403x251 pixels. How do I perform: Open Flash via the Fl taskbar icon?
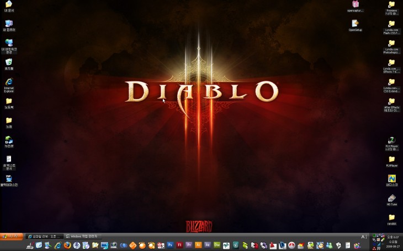(179, 245)
